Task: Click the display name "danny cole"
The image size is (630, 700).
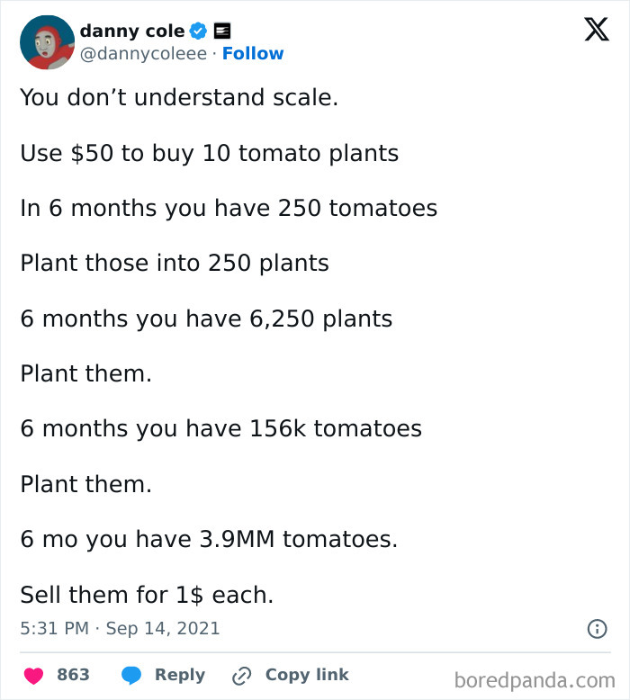Action: coord(131,31)
